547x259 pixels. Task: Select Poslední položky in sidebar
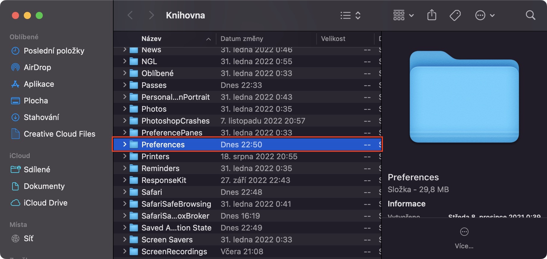click(54, 51)
